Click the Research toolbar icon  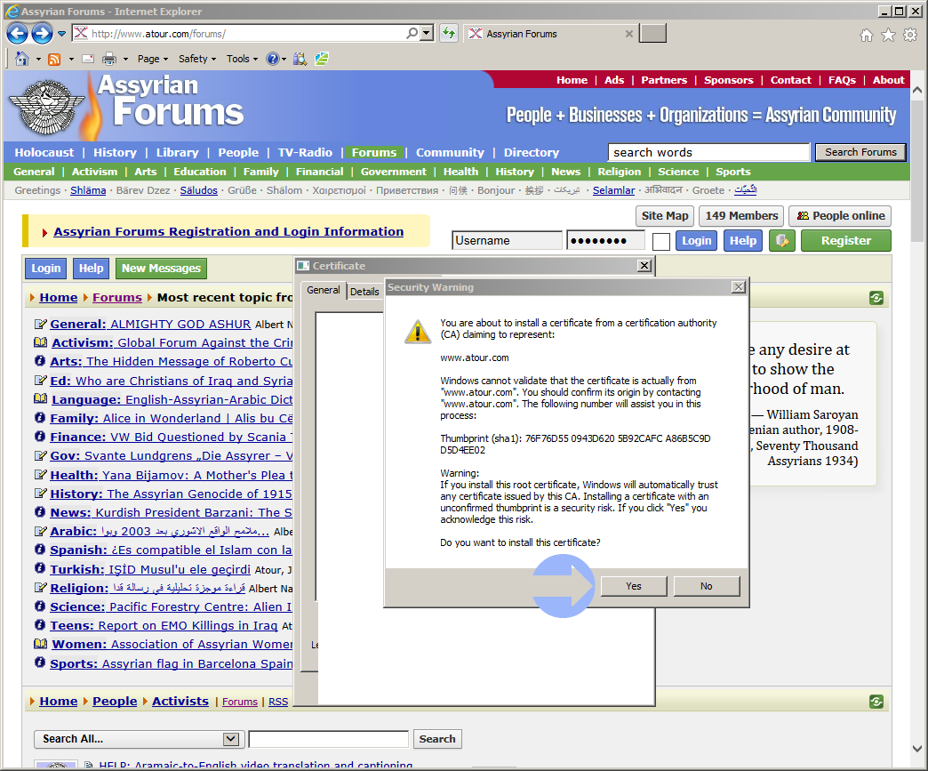pyautogui.click(x=300, y=59)
